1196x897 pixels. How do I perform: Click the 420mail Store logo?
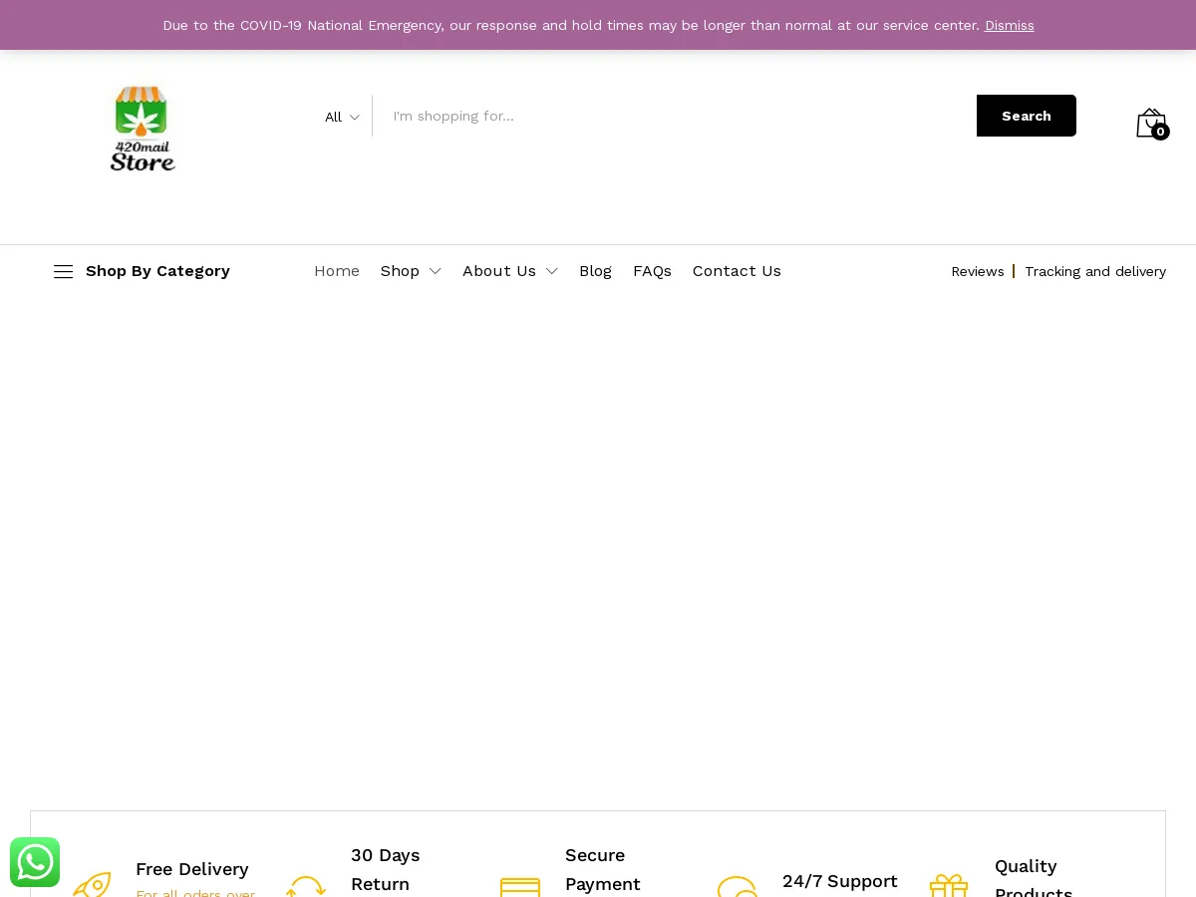pyautogui.click(x=142, y=129)
